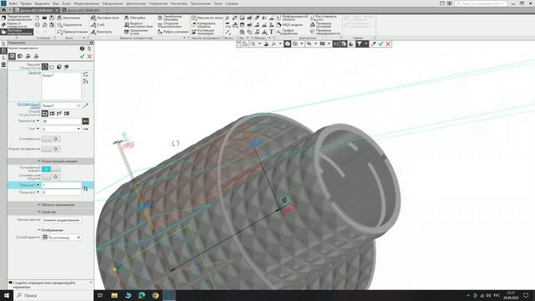
Task: Select the second Способ mode button
Action: pyautogui.click(x=52, y=114)
